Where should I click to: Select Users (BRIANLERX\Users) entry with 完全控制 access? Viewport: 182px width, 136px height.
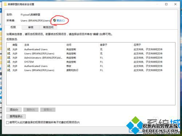click(91, 54)
